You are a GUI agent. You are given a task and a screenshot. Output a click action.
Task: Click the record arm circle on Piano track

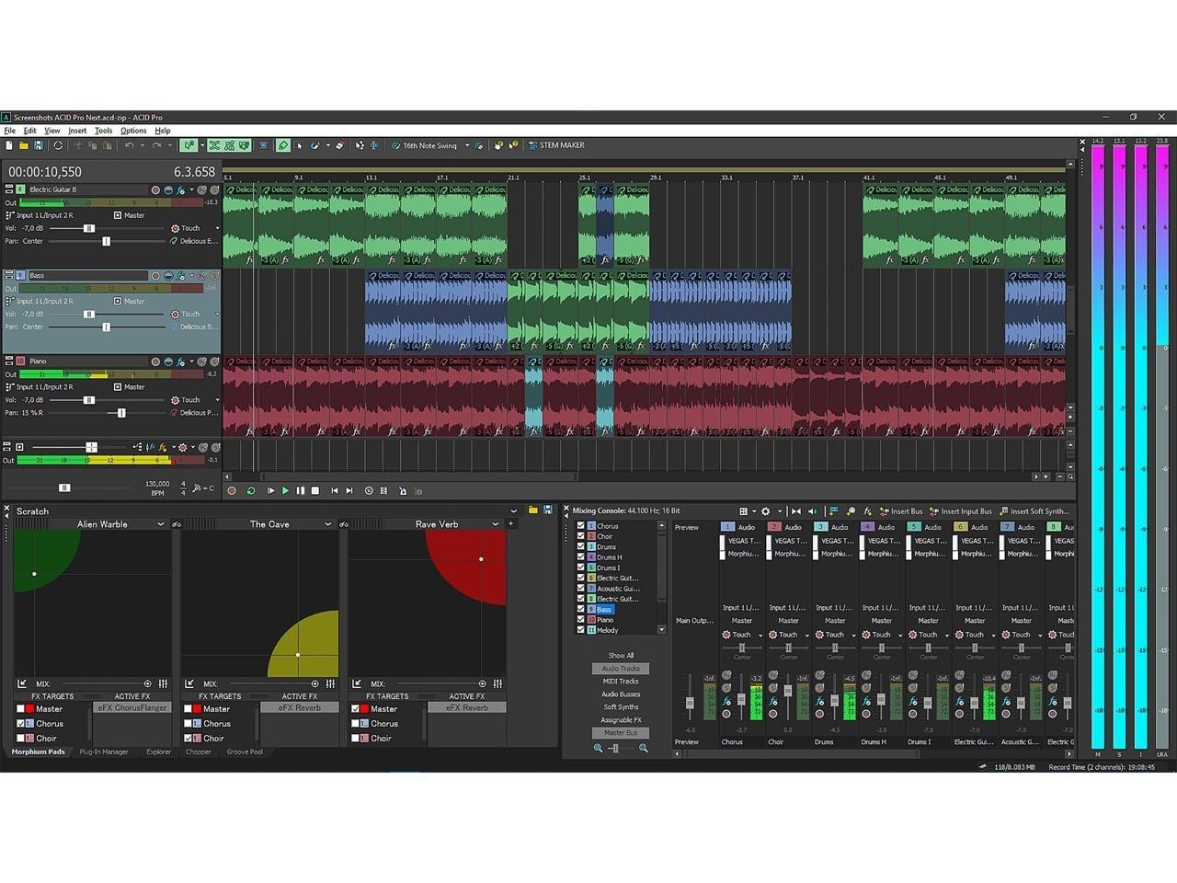point(155,362)
